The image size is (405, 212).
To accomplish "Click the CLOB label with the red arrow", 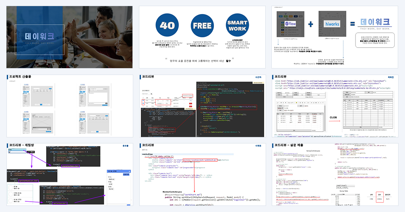I will [x=333, y=118].
